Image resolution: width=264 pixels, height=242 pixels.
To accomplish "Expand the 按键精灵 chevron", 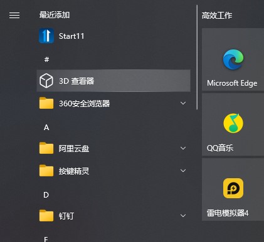I will (x=183, y=171).
